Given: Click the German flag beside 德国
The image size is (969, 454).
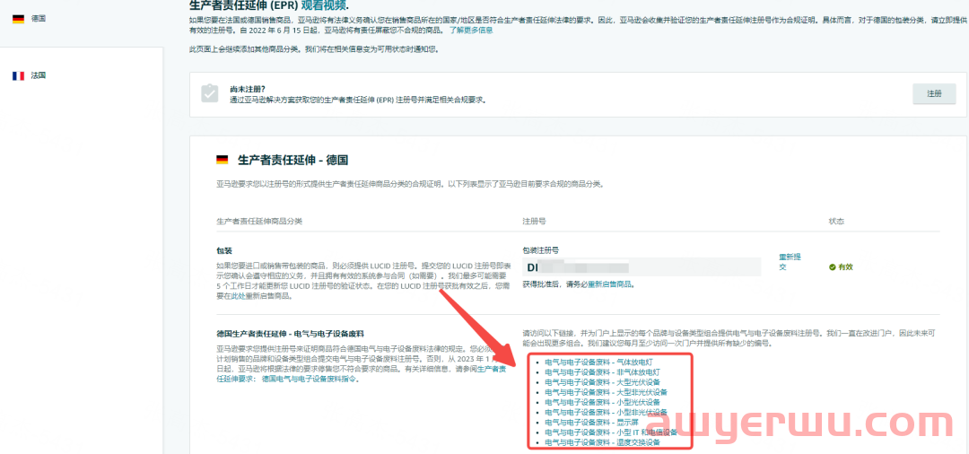Looking at the screenshot, I should click(19, 19).
